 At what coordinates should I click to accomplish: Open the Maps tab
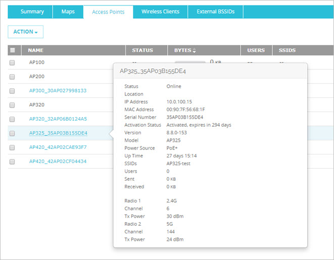[68, 12]
